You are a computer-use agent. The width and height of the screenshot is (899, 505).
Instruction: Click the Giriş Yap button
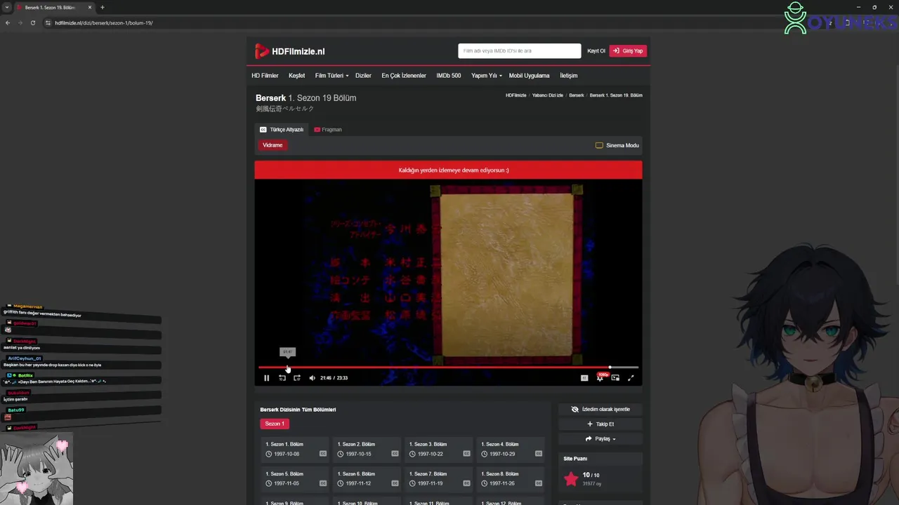[628, 50]
